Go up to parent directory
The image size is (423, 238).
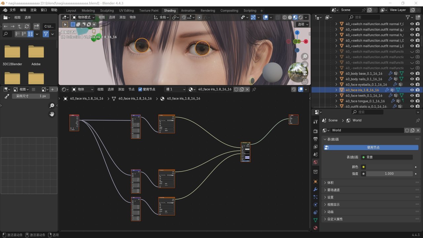pyautogui.click(x=19, y=26)
